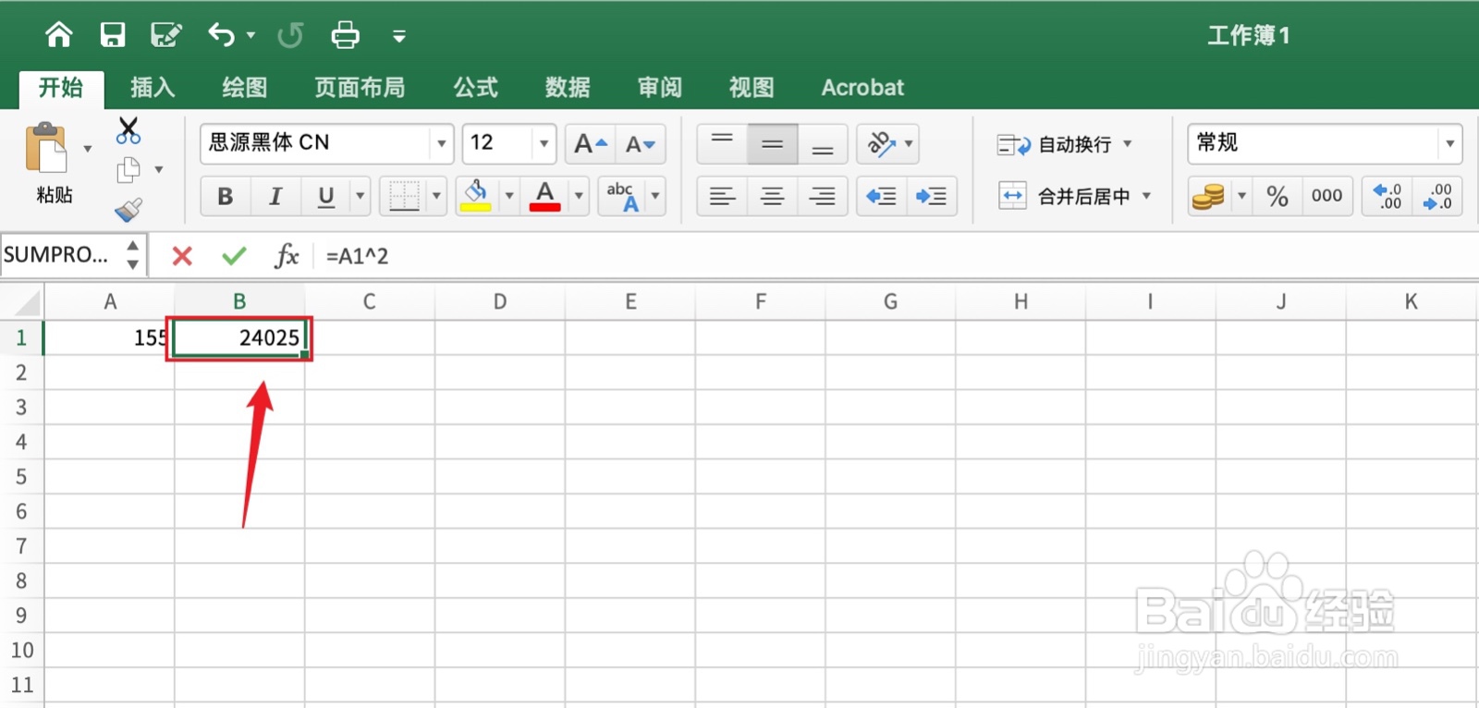Undo the last action
Screen dimensions: 1479x708
click(x=222, y=35)
